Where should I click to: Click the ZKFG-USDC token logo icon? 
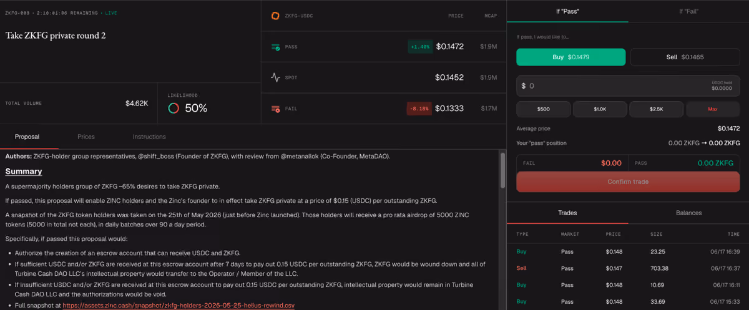pyautogui.click(x=275, y=16)
